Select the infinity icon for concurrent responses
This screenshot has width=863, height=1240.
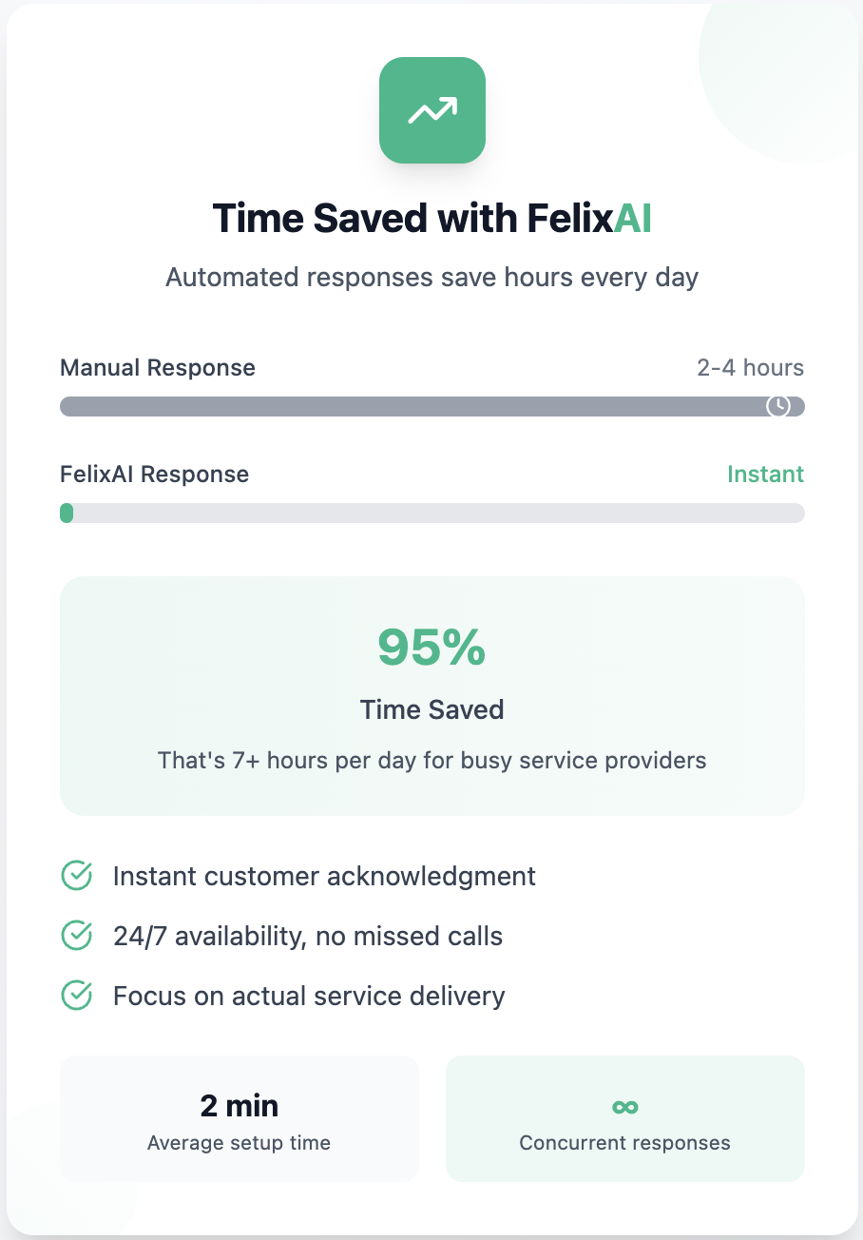coord(624,1106)
